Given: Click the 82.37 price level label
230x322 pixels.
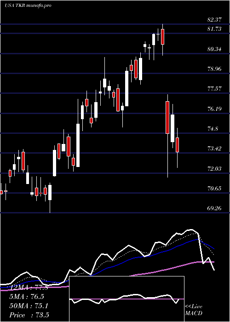Looking at the screenshot, I should tap(214, 20).
